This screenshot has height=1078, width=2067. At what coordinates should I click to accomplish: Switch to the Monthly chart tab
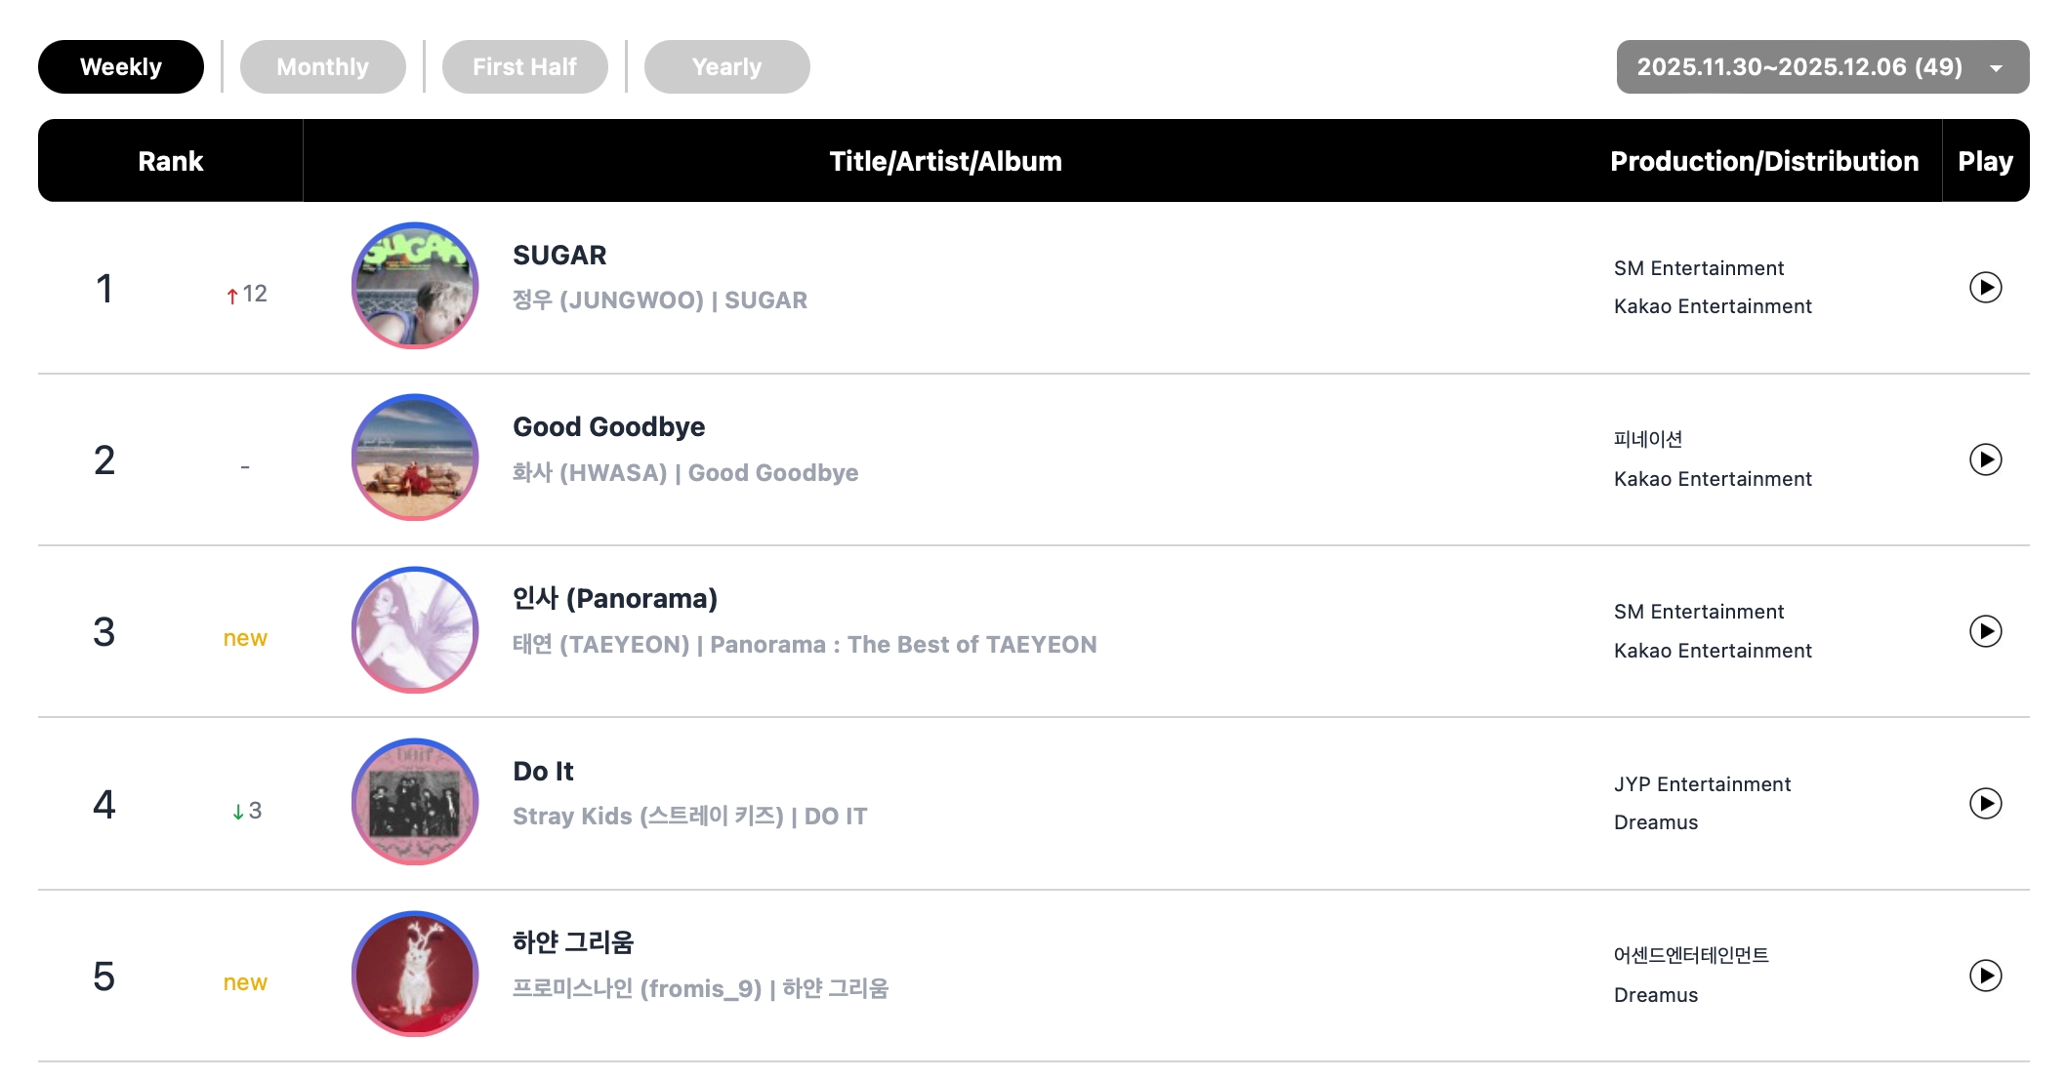[322, 67]
